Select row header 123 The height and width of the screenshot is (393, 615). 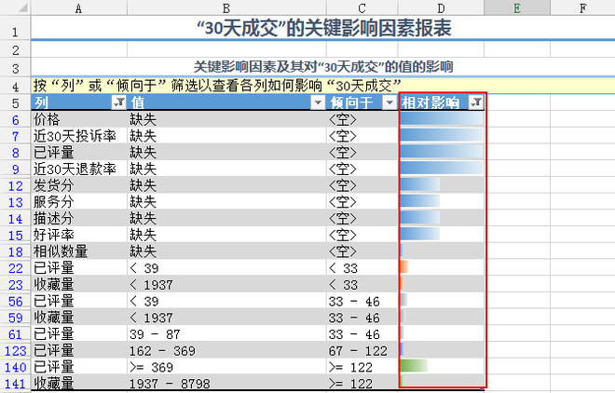15,351
